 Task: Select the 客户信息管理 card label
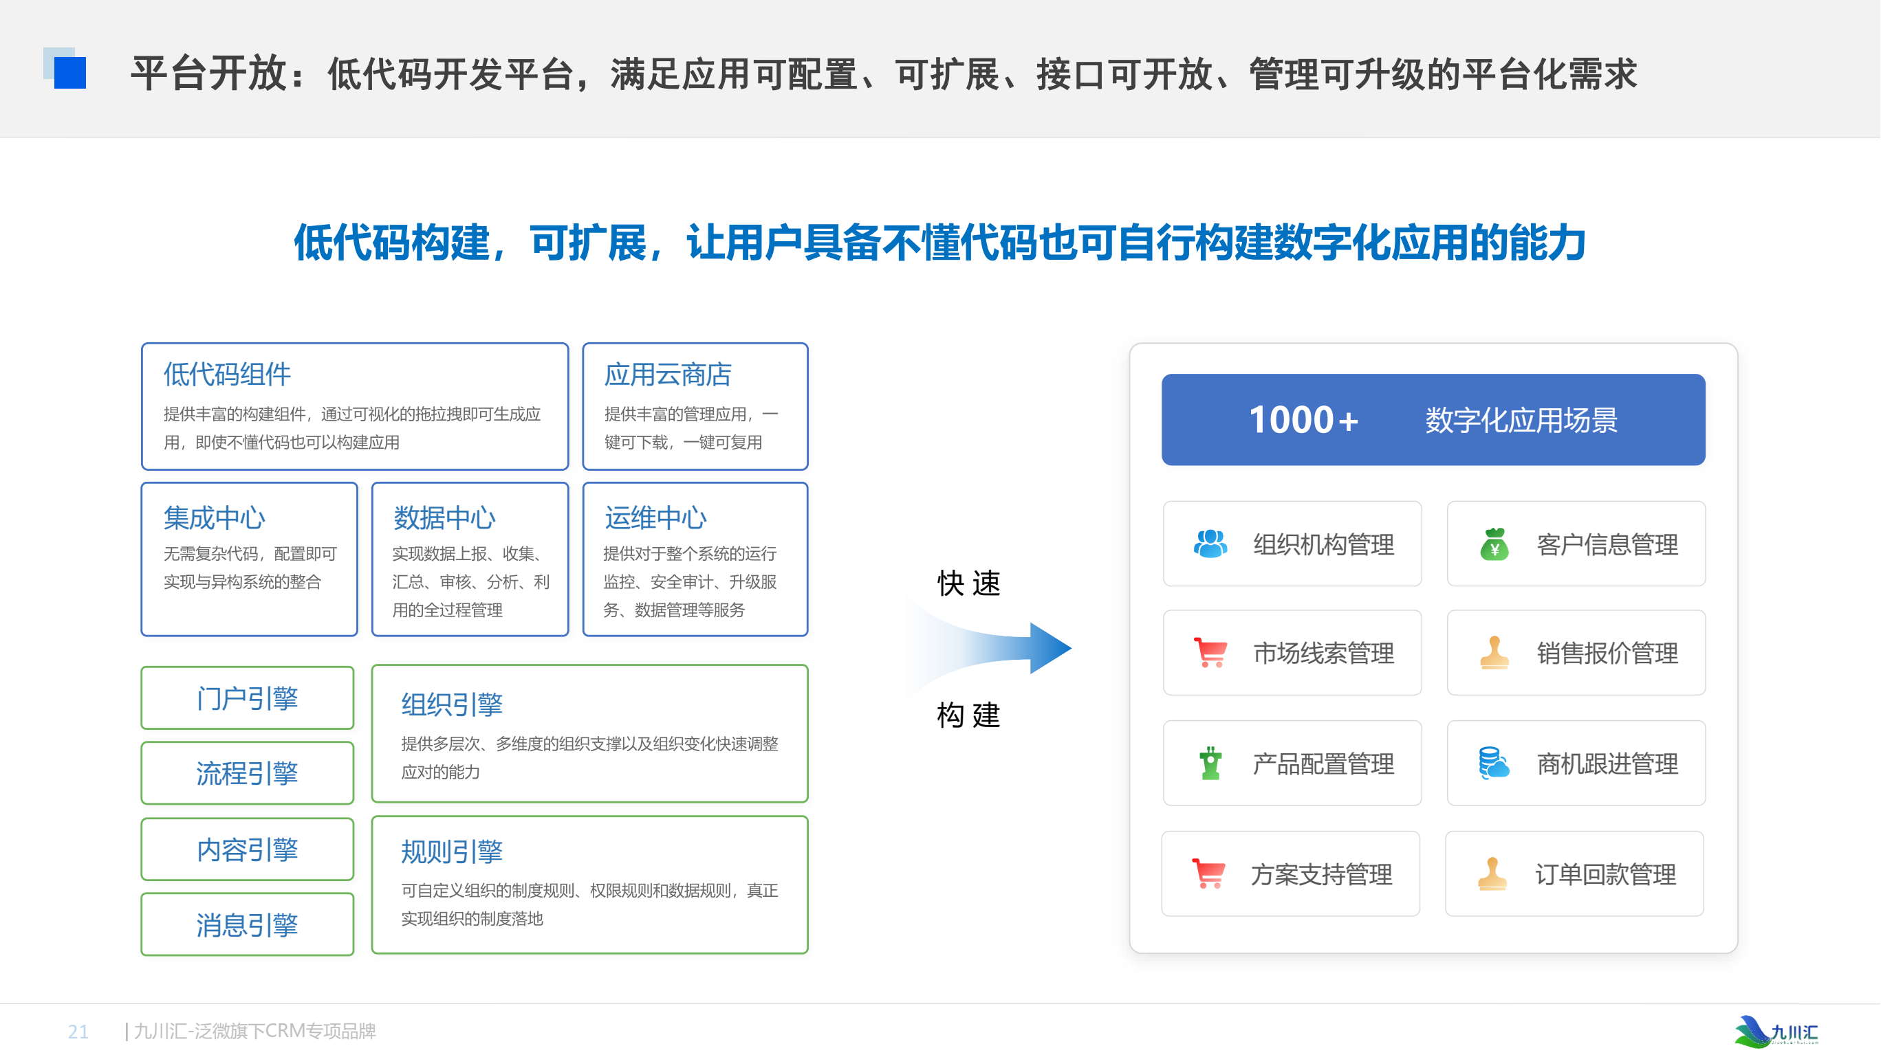click(1607, 544)
